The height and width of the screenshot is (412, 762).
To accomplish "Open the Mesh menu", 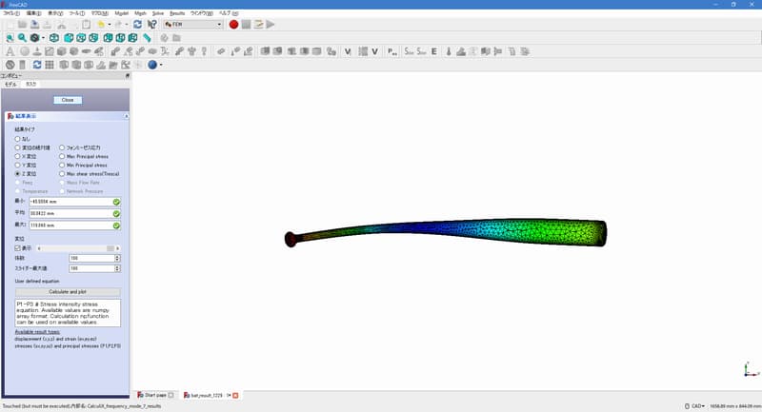I will pos(140,13).
